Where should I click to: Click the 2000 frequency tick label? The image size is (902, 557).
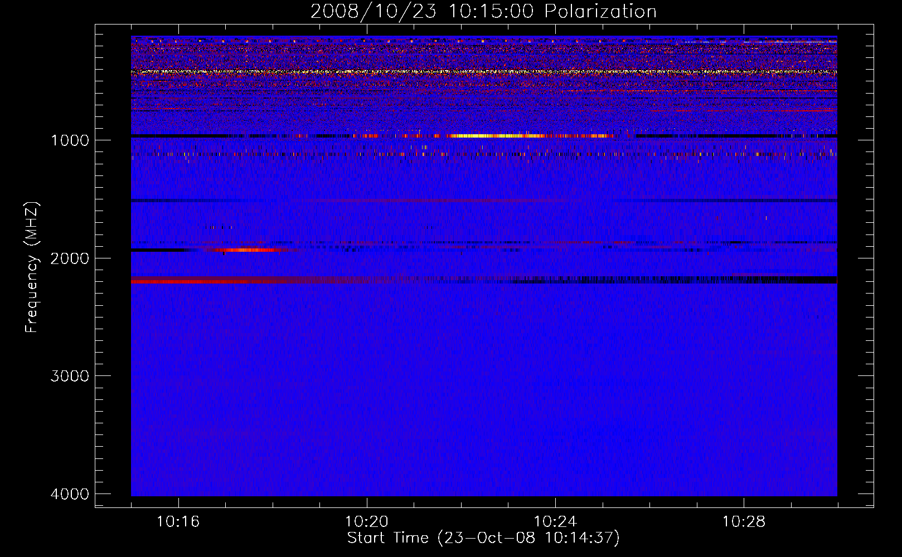point(70,258)
